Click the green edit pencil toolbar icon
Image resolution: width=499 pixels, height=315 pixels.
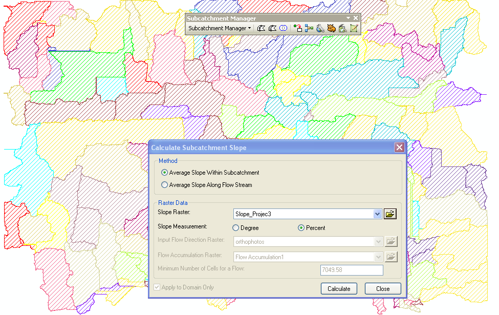(x=353, y=28)
